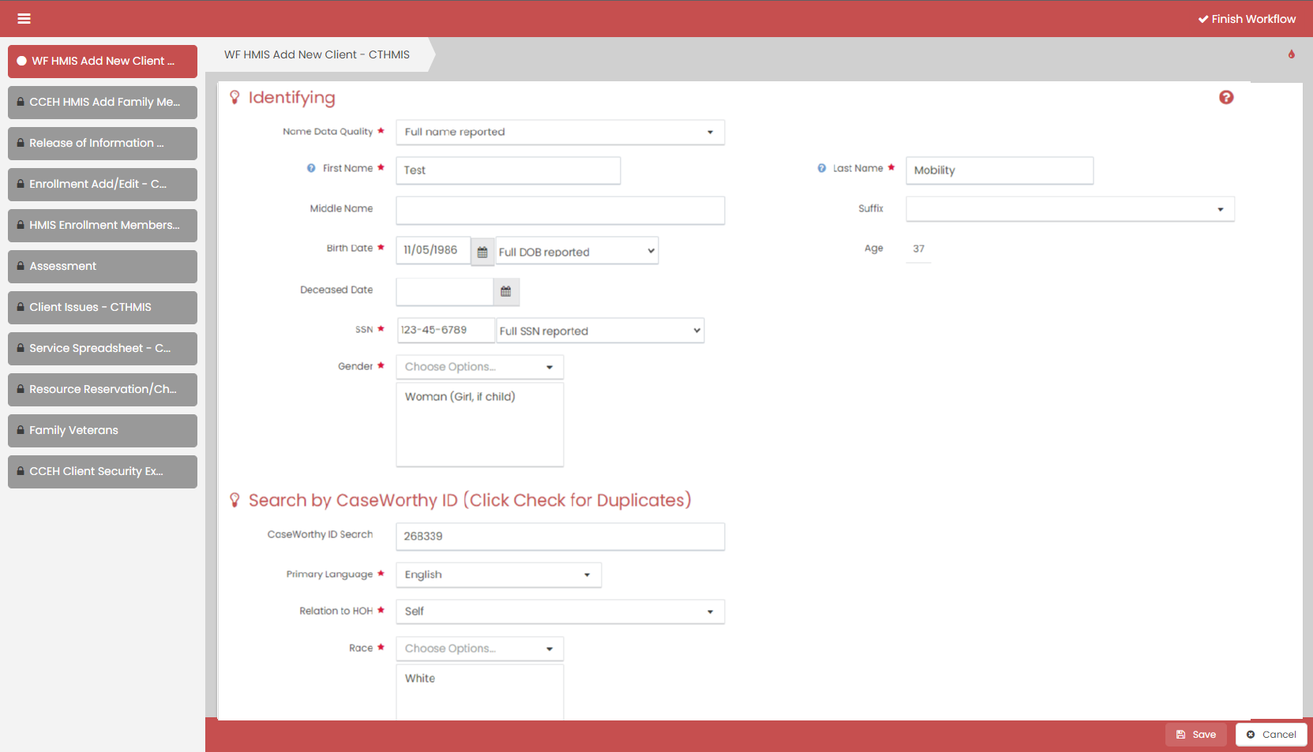Expand the Gender options dropdown
The width and height of the screenshot is (1313, 752).
(x=479, y=367)
